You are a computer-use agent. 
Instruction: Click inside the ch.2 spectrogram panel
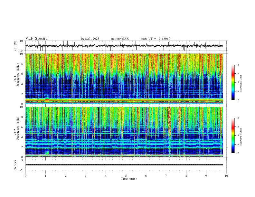tap(124, 132)
